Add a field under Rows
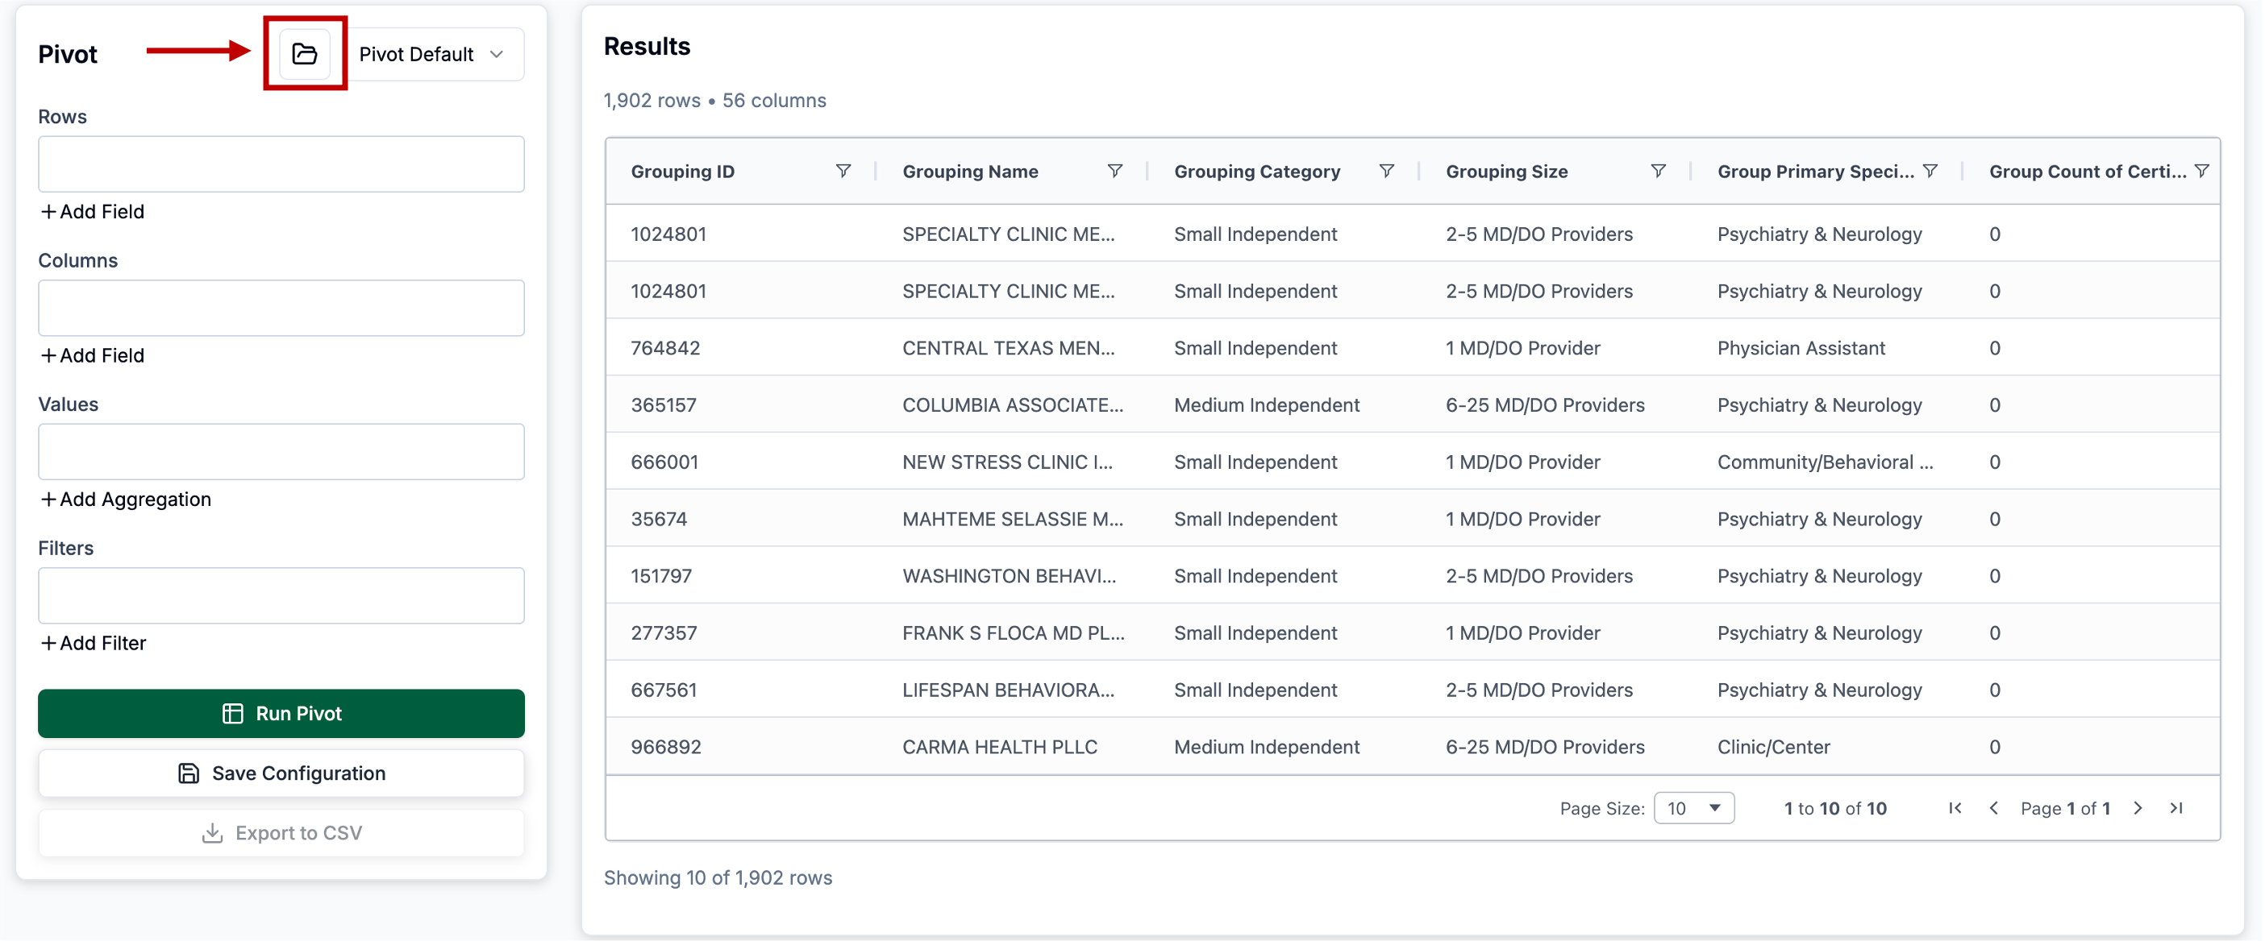 click(92, 211)
